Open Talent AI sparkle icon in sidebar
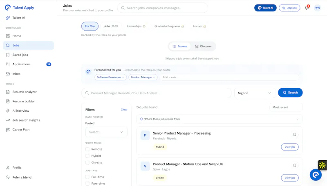The height and width of the screenshot is (186, 327). [8, 18]
